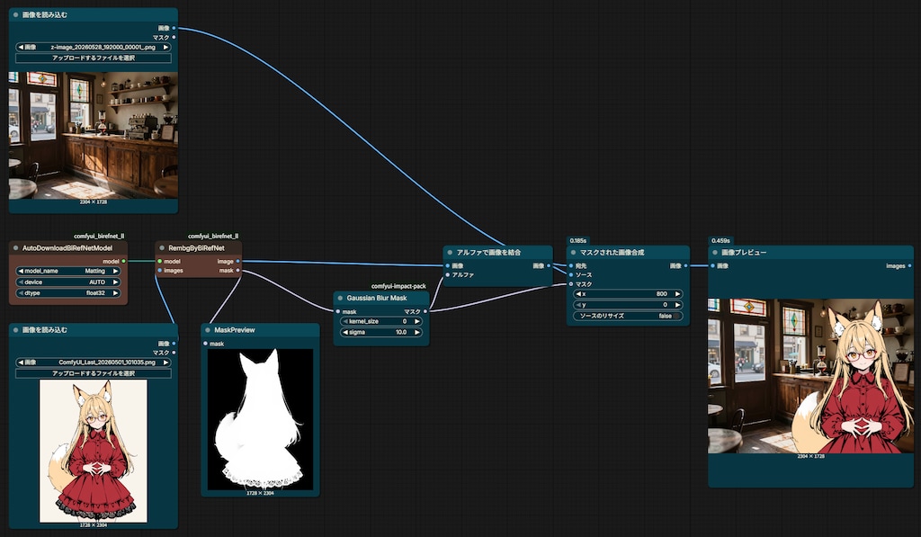Select the アルファで画像を結合 node title
This screenshot has width=921, height=537.
tap(488, 253)
